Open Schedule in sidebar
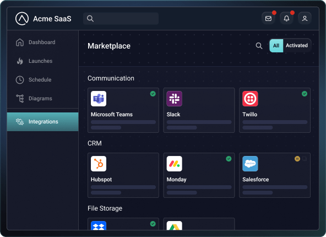The height and width of the screenshot is (237, 326). click(x=40, y=80)
